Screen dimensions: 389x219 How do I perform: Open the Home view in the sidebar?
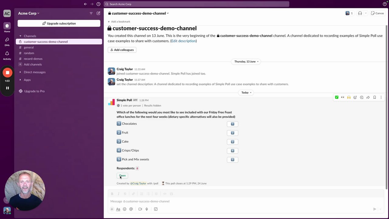click(7, 27)
